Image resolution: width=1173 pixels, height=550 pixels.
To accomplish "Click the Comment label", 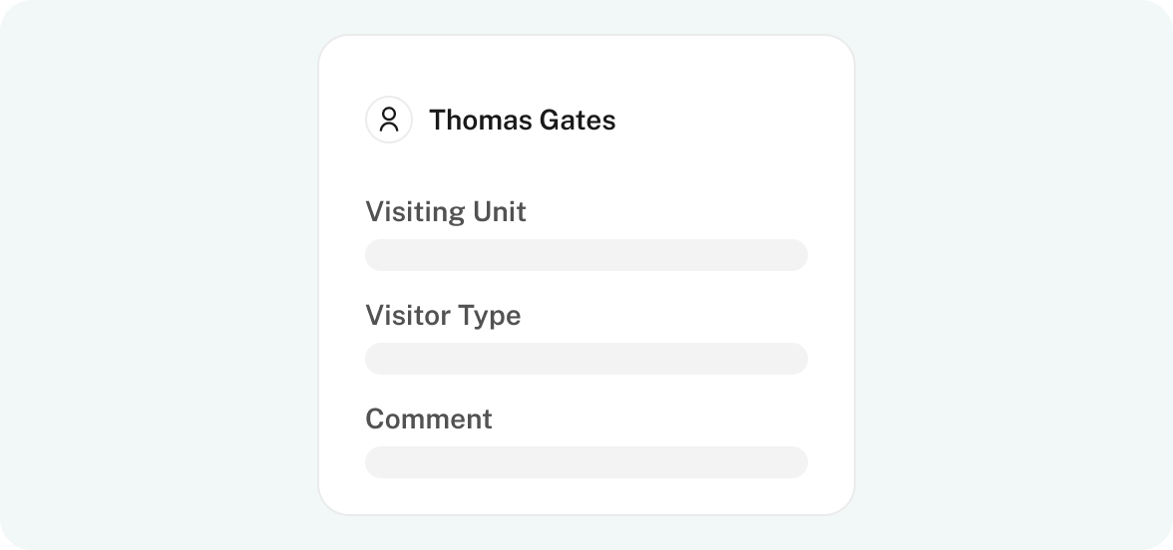I will 429,419.
